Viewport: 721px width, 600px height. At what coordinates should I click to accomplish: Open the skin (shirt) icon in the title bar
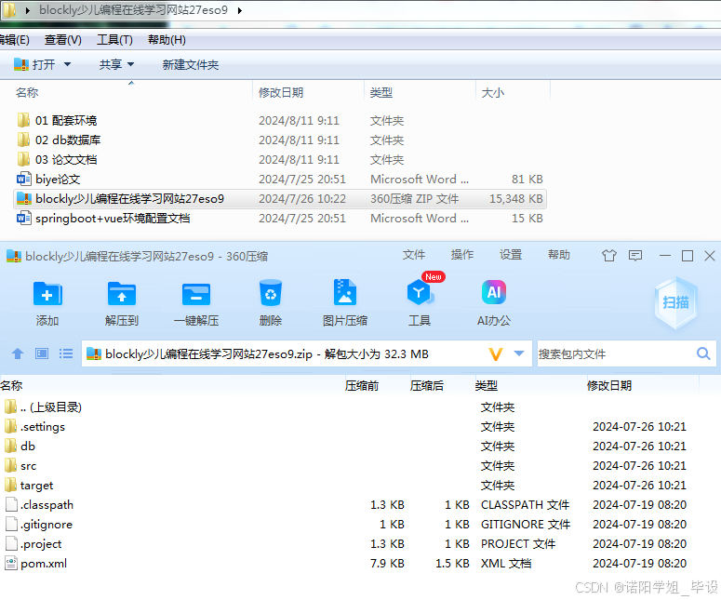click(609, 256)
